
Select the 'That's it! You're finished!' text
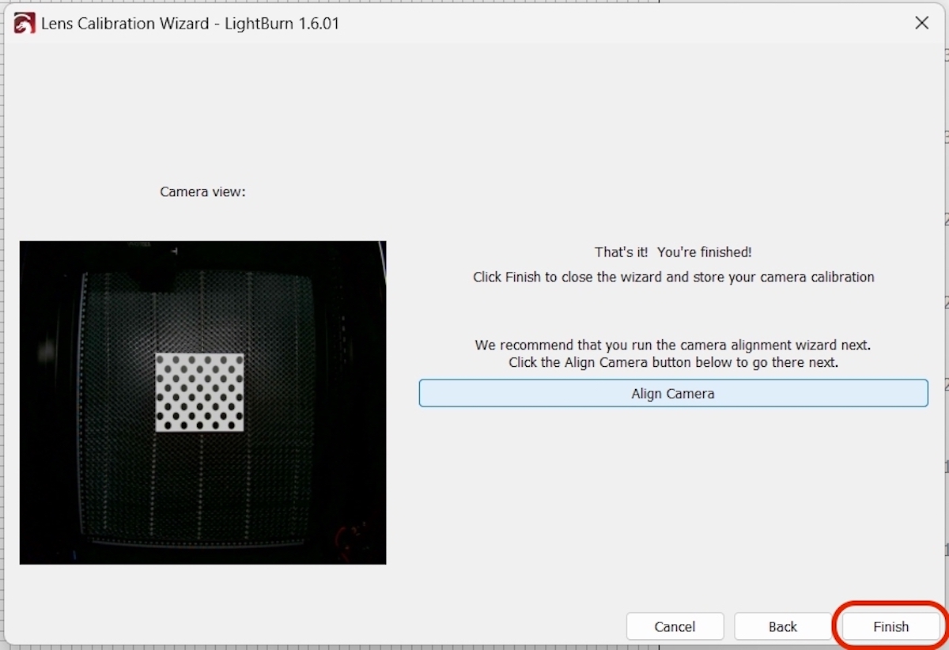673,252
